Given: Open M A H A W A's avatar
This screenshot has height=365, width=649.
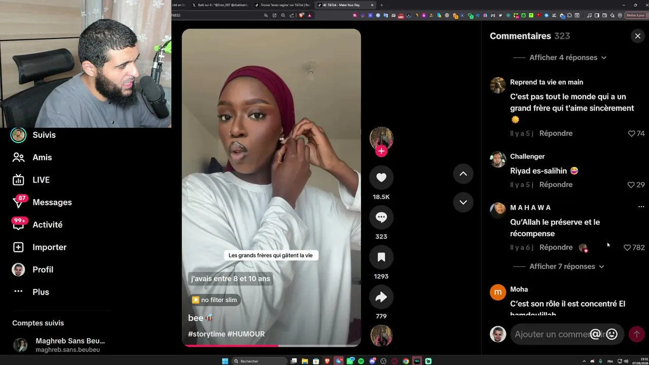Looking at the screenshot, I should (x=498, y=210).
